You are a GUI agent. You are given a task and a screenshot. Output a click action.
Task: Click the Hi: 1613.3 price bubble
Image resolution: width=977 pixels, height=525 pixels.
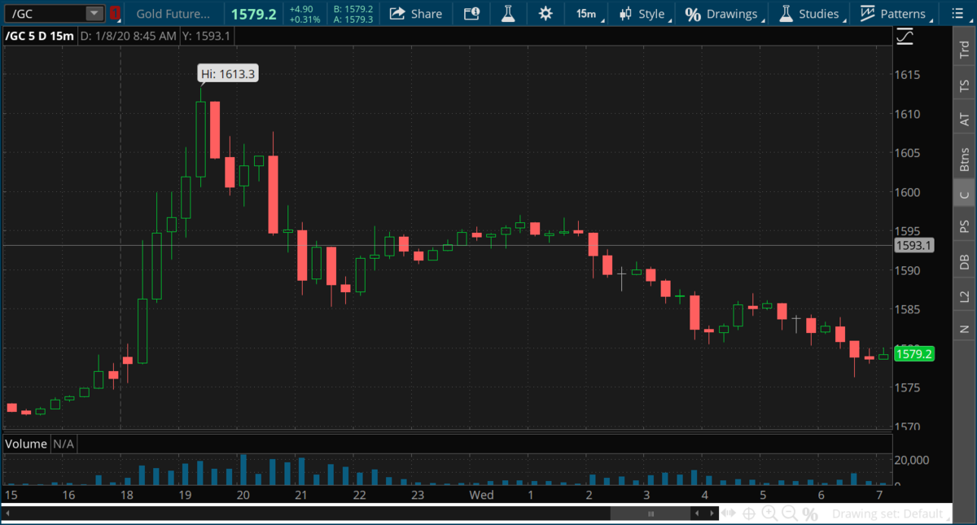[x=229, y=74]
